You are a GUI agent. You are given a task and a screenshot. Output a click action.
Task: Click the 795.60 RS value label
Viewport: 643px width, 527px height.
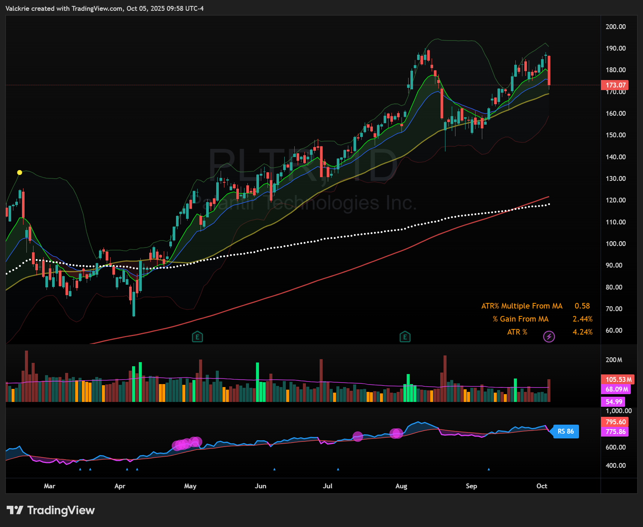(615, 422)
